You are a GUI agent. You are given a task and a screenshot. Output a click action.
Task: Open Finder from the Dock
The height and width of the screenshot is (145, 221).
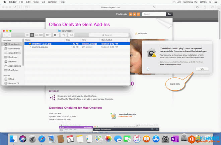click(13, 139)
